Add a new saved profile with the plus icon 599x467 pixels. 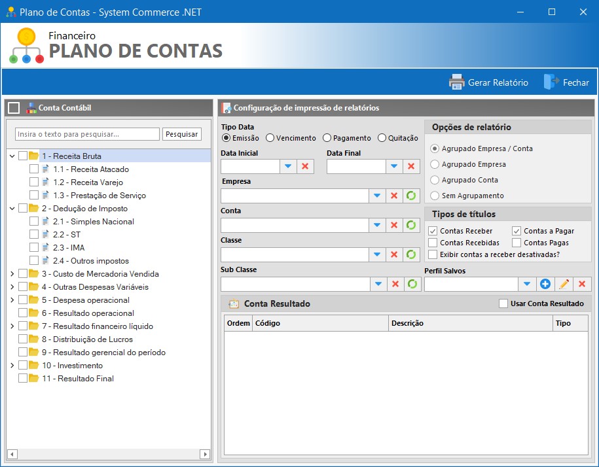tap(545, 284)
